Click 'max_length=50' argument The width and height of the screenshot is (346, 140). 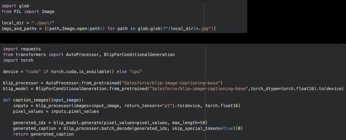click(189, 123)
